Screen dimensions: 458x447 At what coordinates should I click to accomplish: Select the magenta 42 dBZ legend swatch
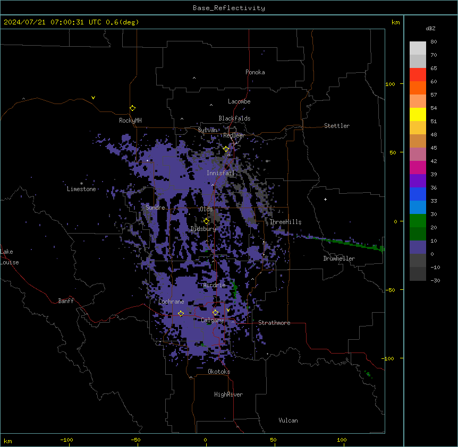coord(418,167)
